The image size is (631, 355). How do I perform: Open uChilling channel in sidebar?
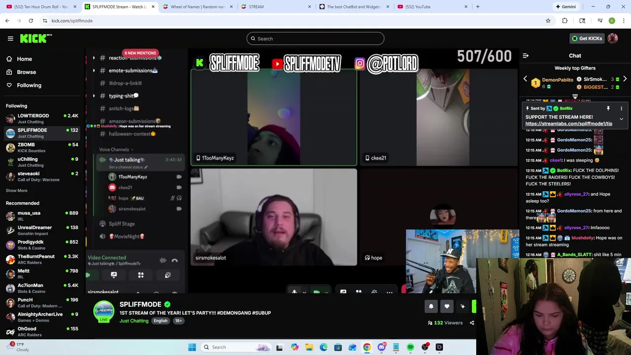coord(42,162)
